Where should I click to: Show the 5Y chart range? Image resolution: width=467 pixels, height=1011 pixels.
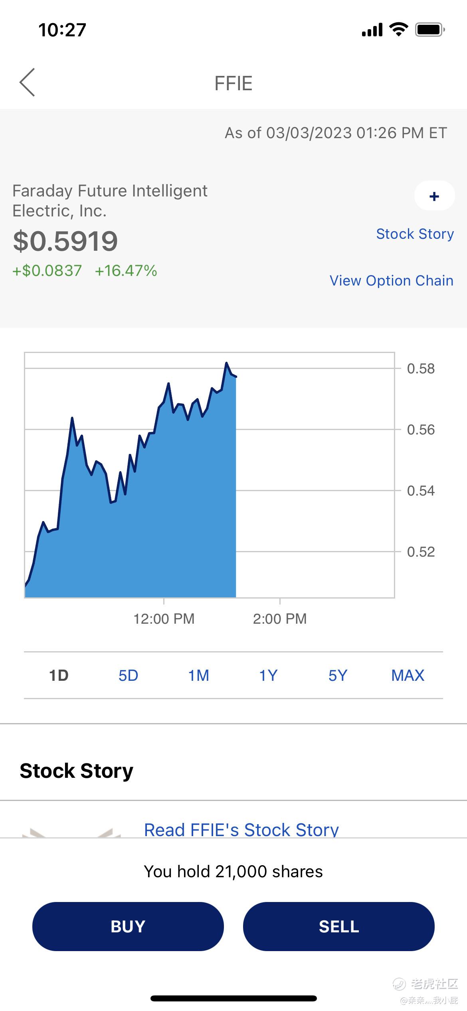(338, 676)
